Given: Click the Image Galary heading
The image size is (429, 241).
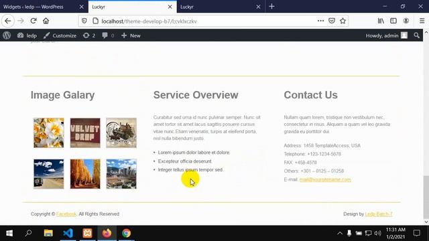Looking at the screenshot, I should 62,95.
